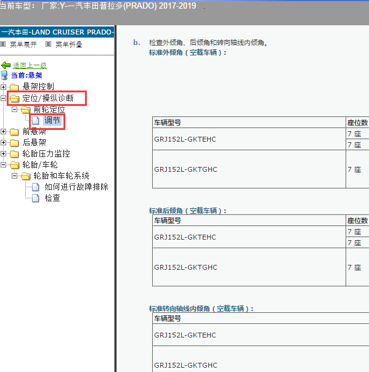Click the 轮胎压力监控 folder icon

pyautogui.click(x=14, y=154)
